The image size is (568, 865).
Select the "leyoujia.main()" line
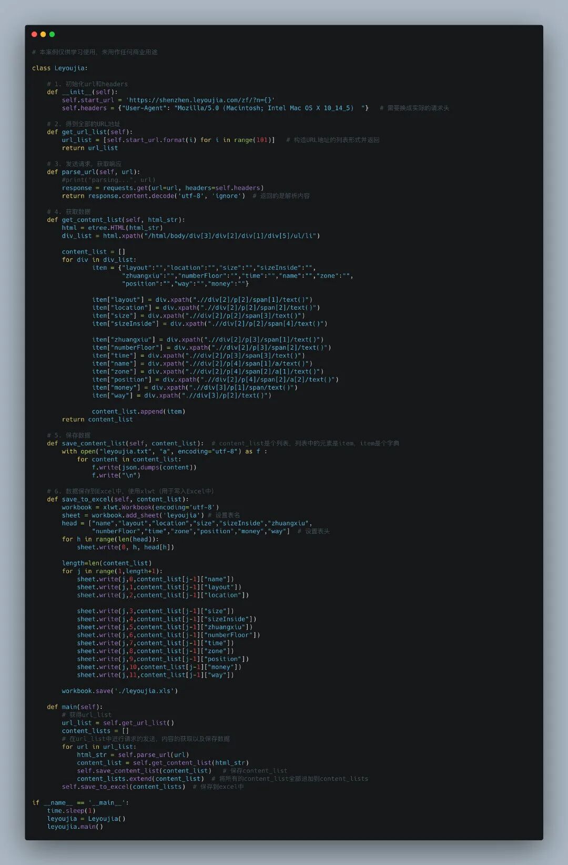click(x=75, y=827)
